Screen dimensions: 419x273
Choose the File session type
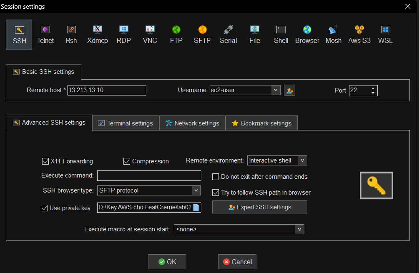(255, 35)
